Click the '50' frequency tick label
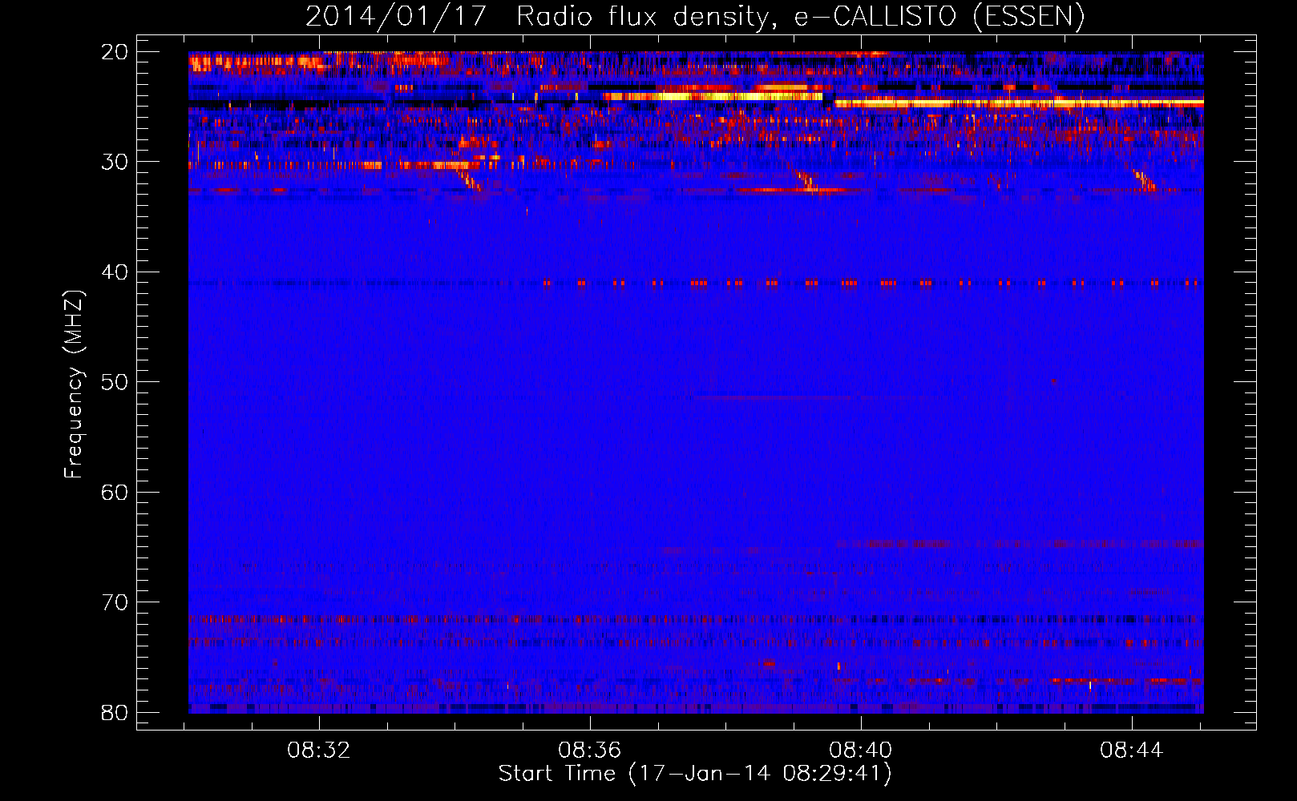The image size is (1297, 801). click(115, 382)
